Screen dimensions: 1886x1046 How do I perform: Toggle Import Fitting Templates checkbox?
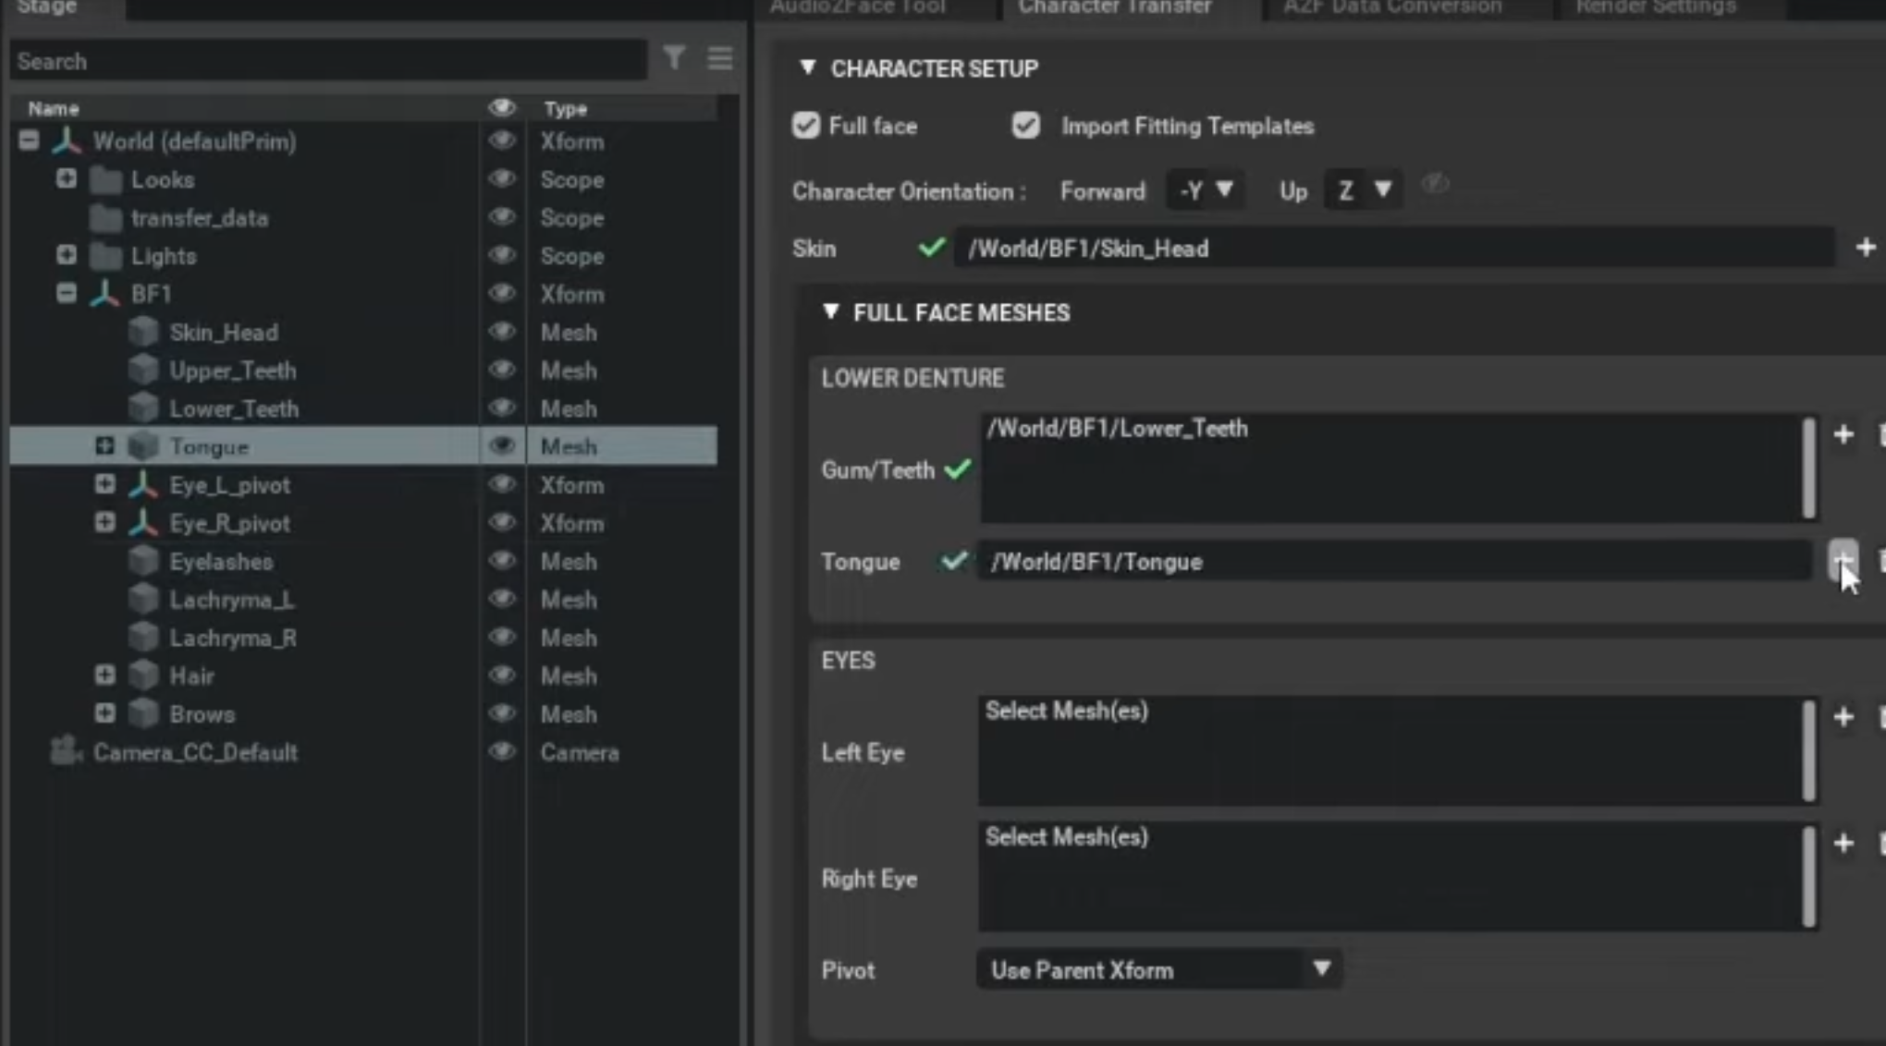1025,126
